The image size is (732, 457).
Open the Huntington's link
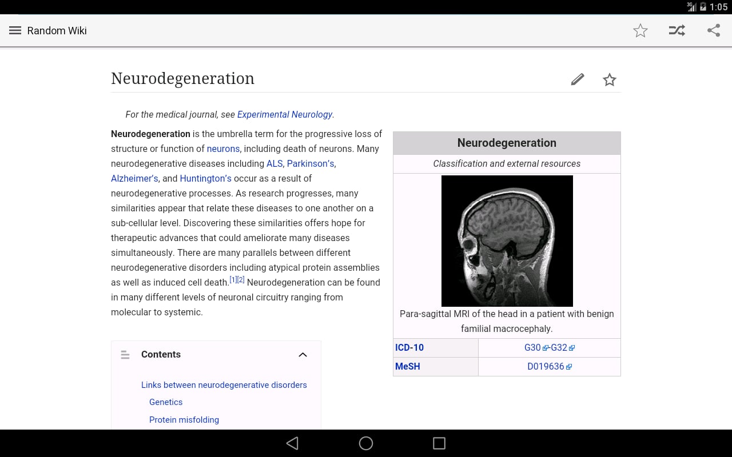click(x=206, y=178)
